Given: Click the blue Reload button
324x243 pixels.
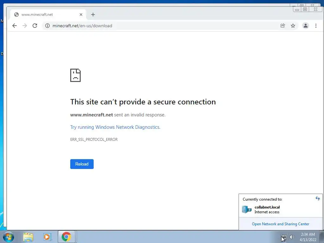Looking at the screenshot, I should click(x=82, y=164).
